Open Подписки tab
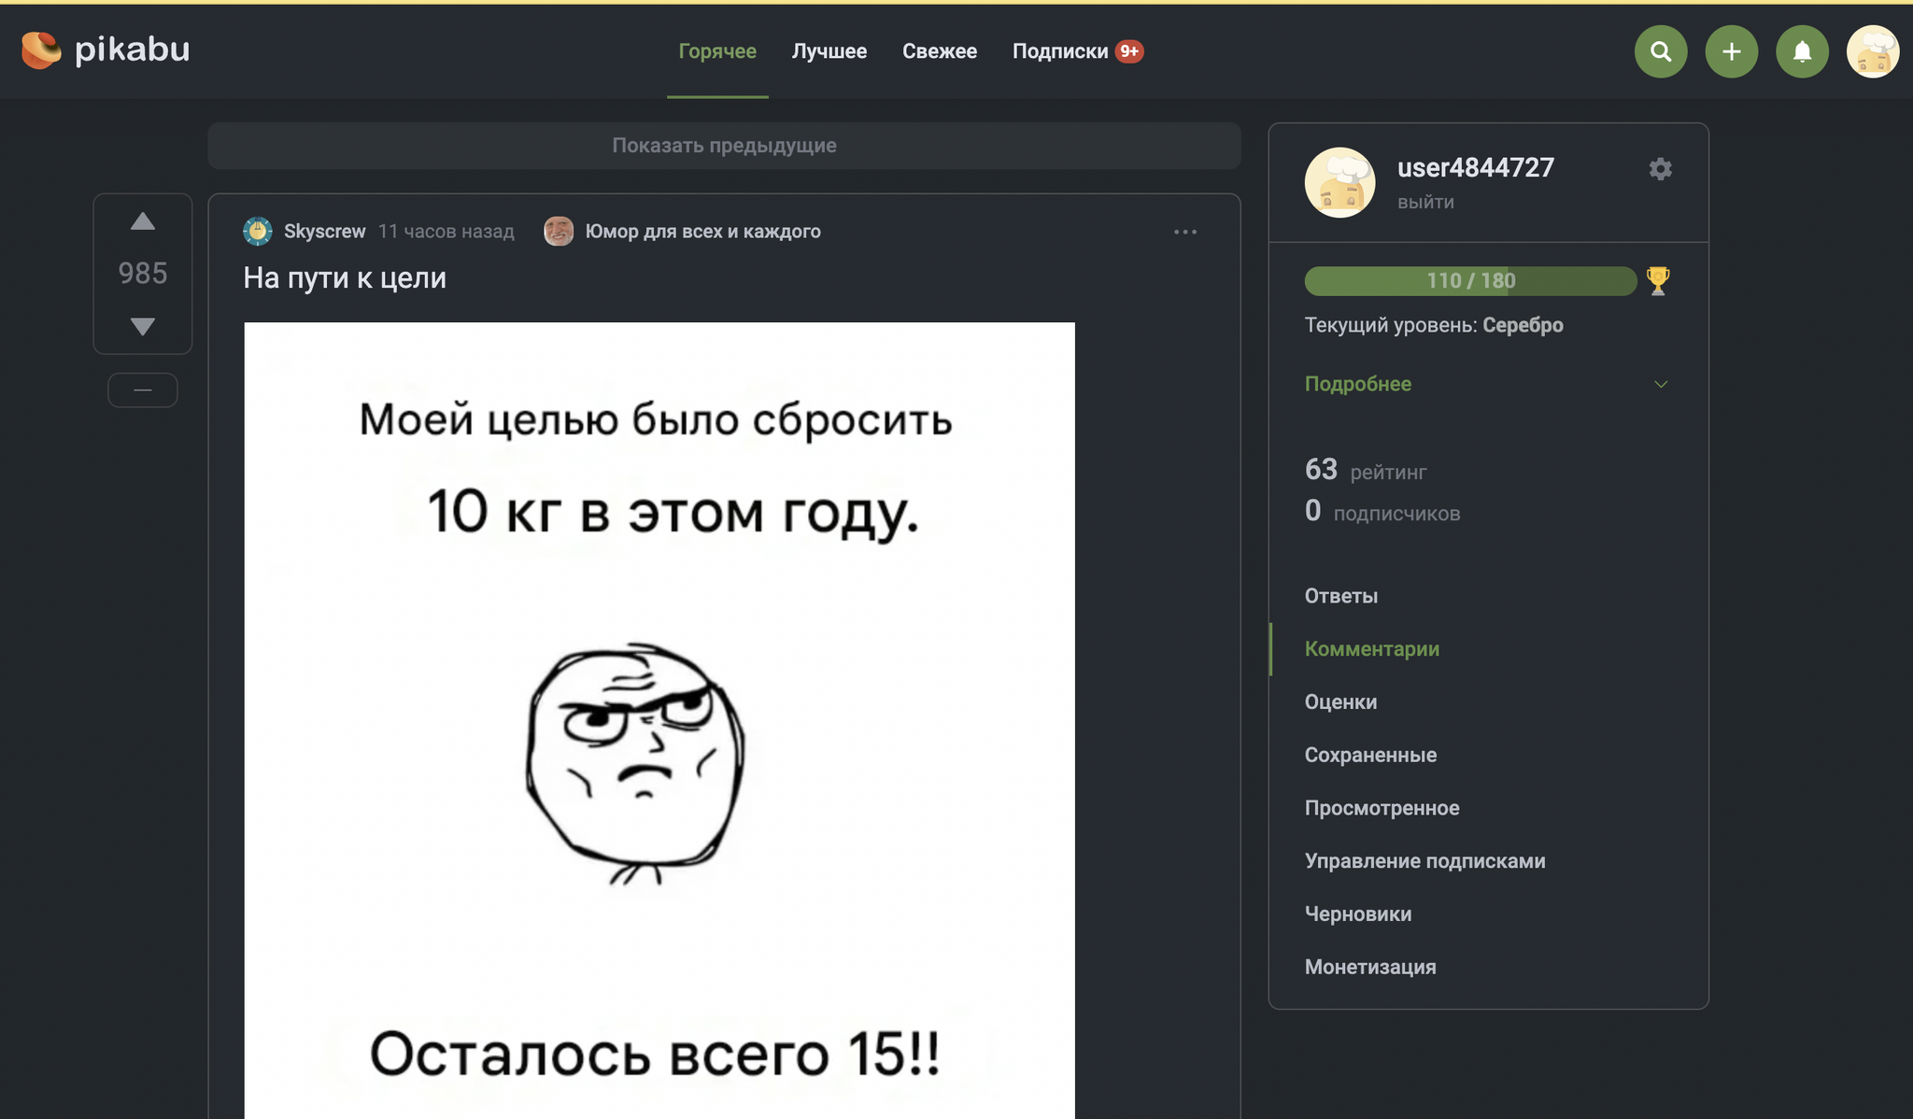1913x1119 pixels. pos(1060,51)
